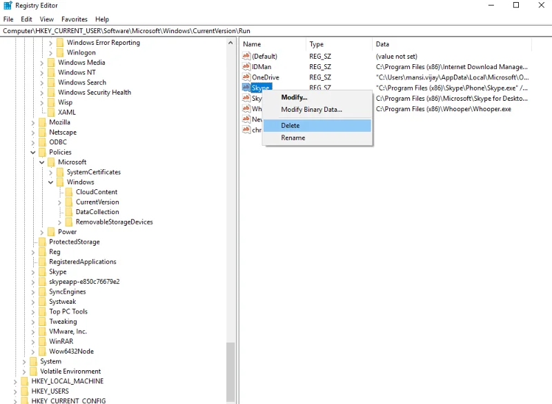Collapse the Policies tree node

click(x=33, y=152)
